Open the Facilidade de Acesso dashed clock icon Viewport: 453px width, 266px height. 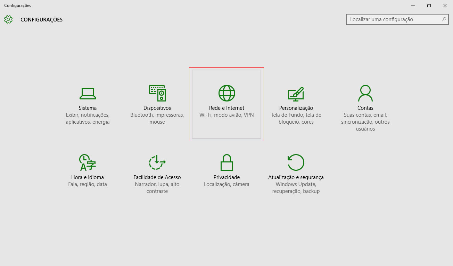pyautogui.click(x=157, y=162)
